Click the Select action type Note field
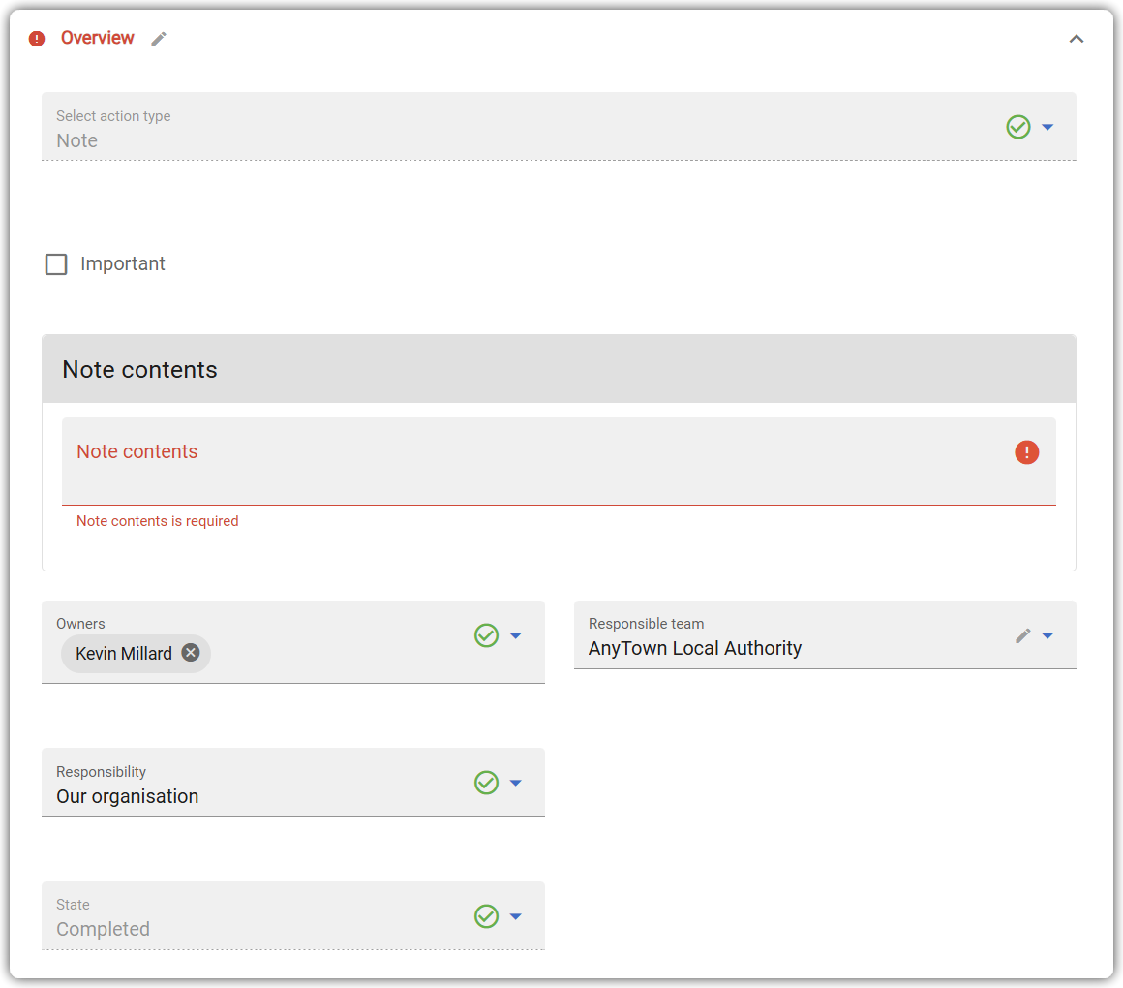The image size is (1123, 988). pos(559,126)
